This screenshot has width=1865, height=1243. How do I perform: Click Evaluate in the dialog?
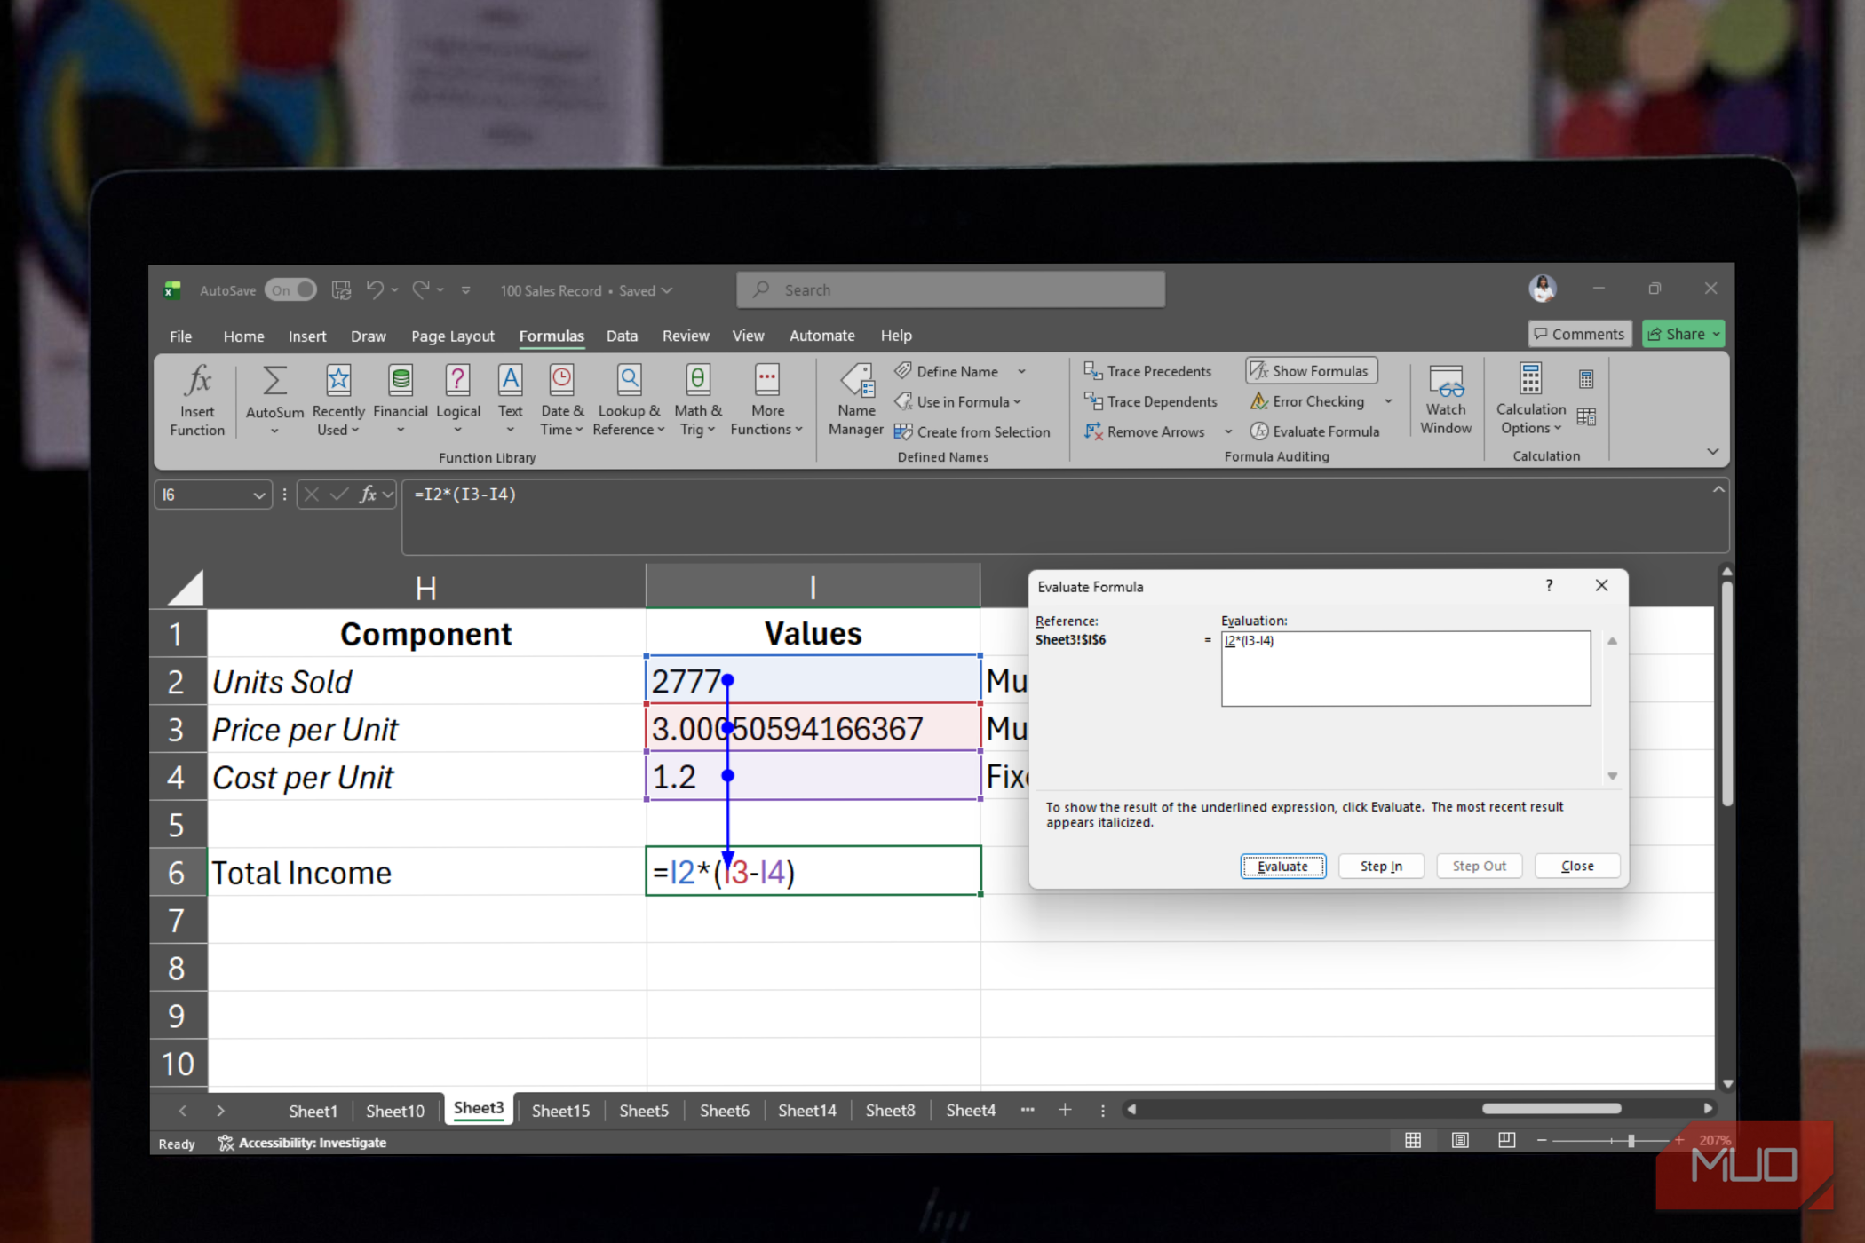click(x=1282, y=866)
